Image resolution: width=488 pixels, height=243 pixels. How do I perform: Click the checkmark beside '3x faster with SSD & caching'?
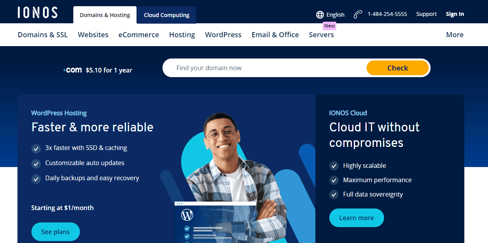36,149
